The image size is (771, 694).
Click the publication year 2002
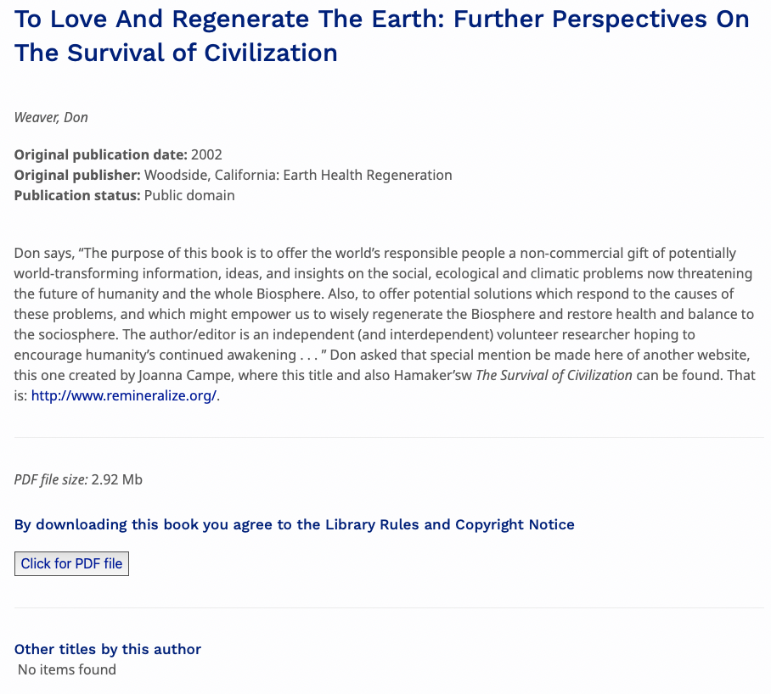206,154
